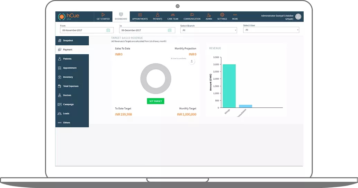Expand the Select Branch dropdown
The image size is (358, 188).
209,30
